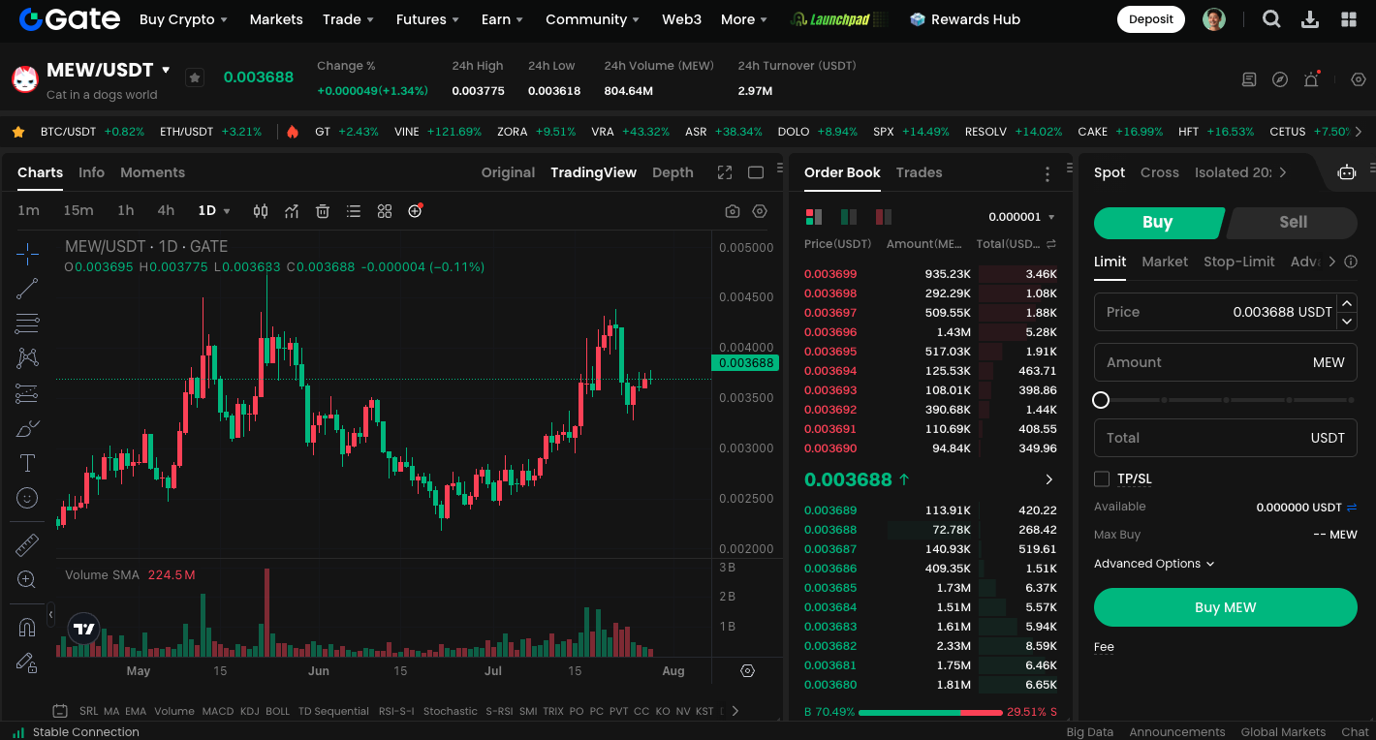The width and height of the screenshot is (1376, 740).
Task: Select the candlestick chart type icon
Action: click(x=261, y=211)
